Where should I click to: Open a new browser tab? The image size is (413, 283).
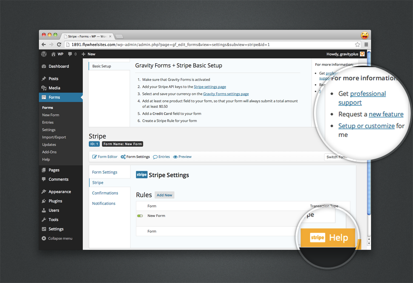[119, 36]
